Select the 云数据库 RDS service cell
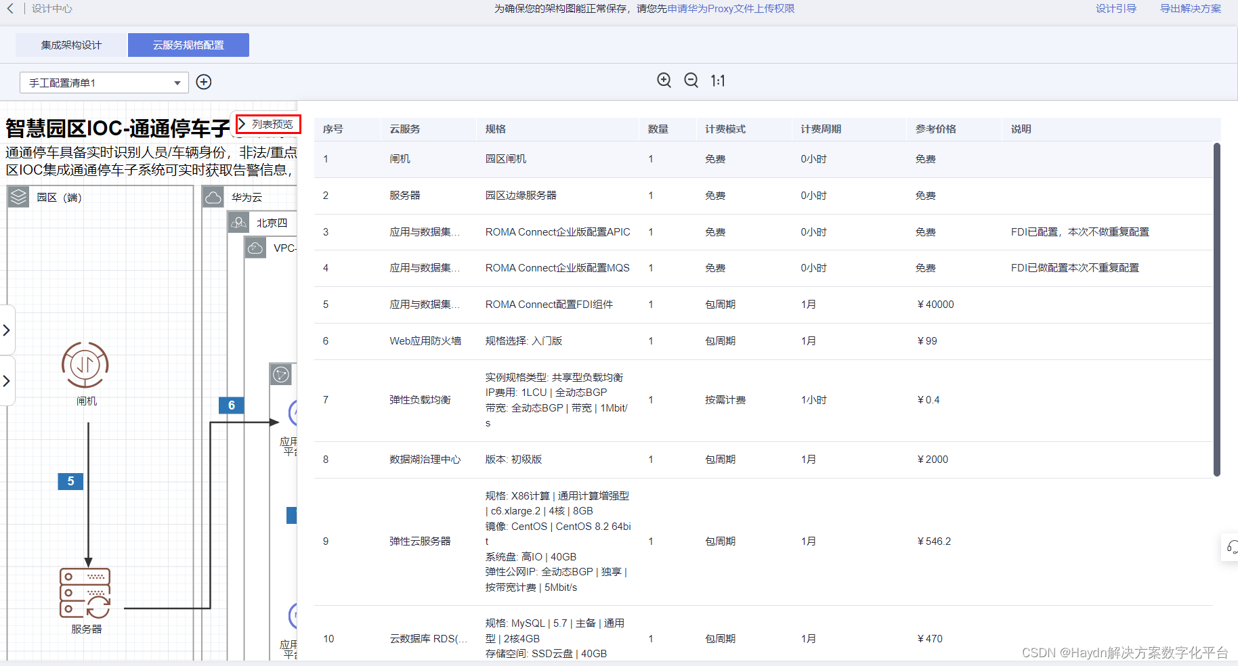This screenshot has height=666, width=1238. 429,639
